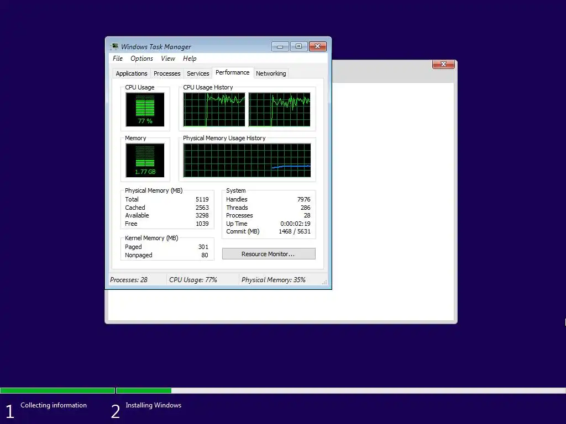The width and height of the screenshot is (566, 424).
Task: Select the Performance tab
Action: coord(233,72)
